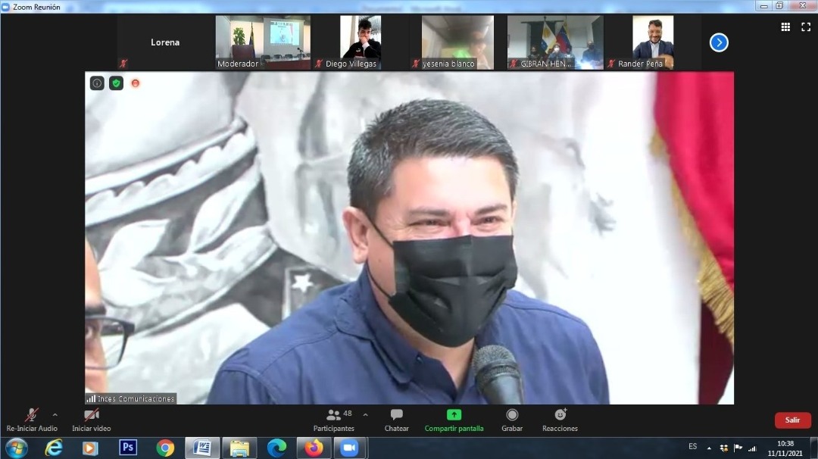Click the red recording indicator icon
The image size is (818, 459).
click(136, 83)
